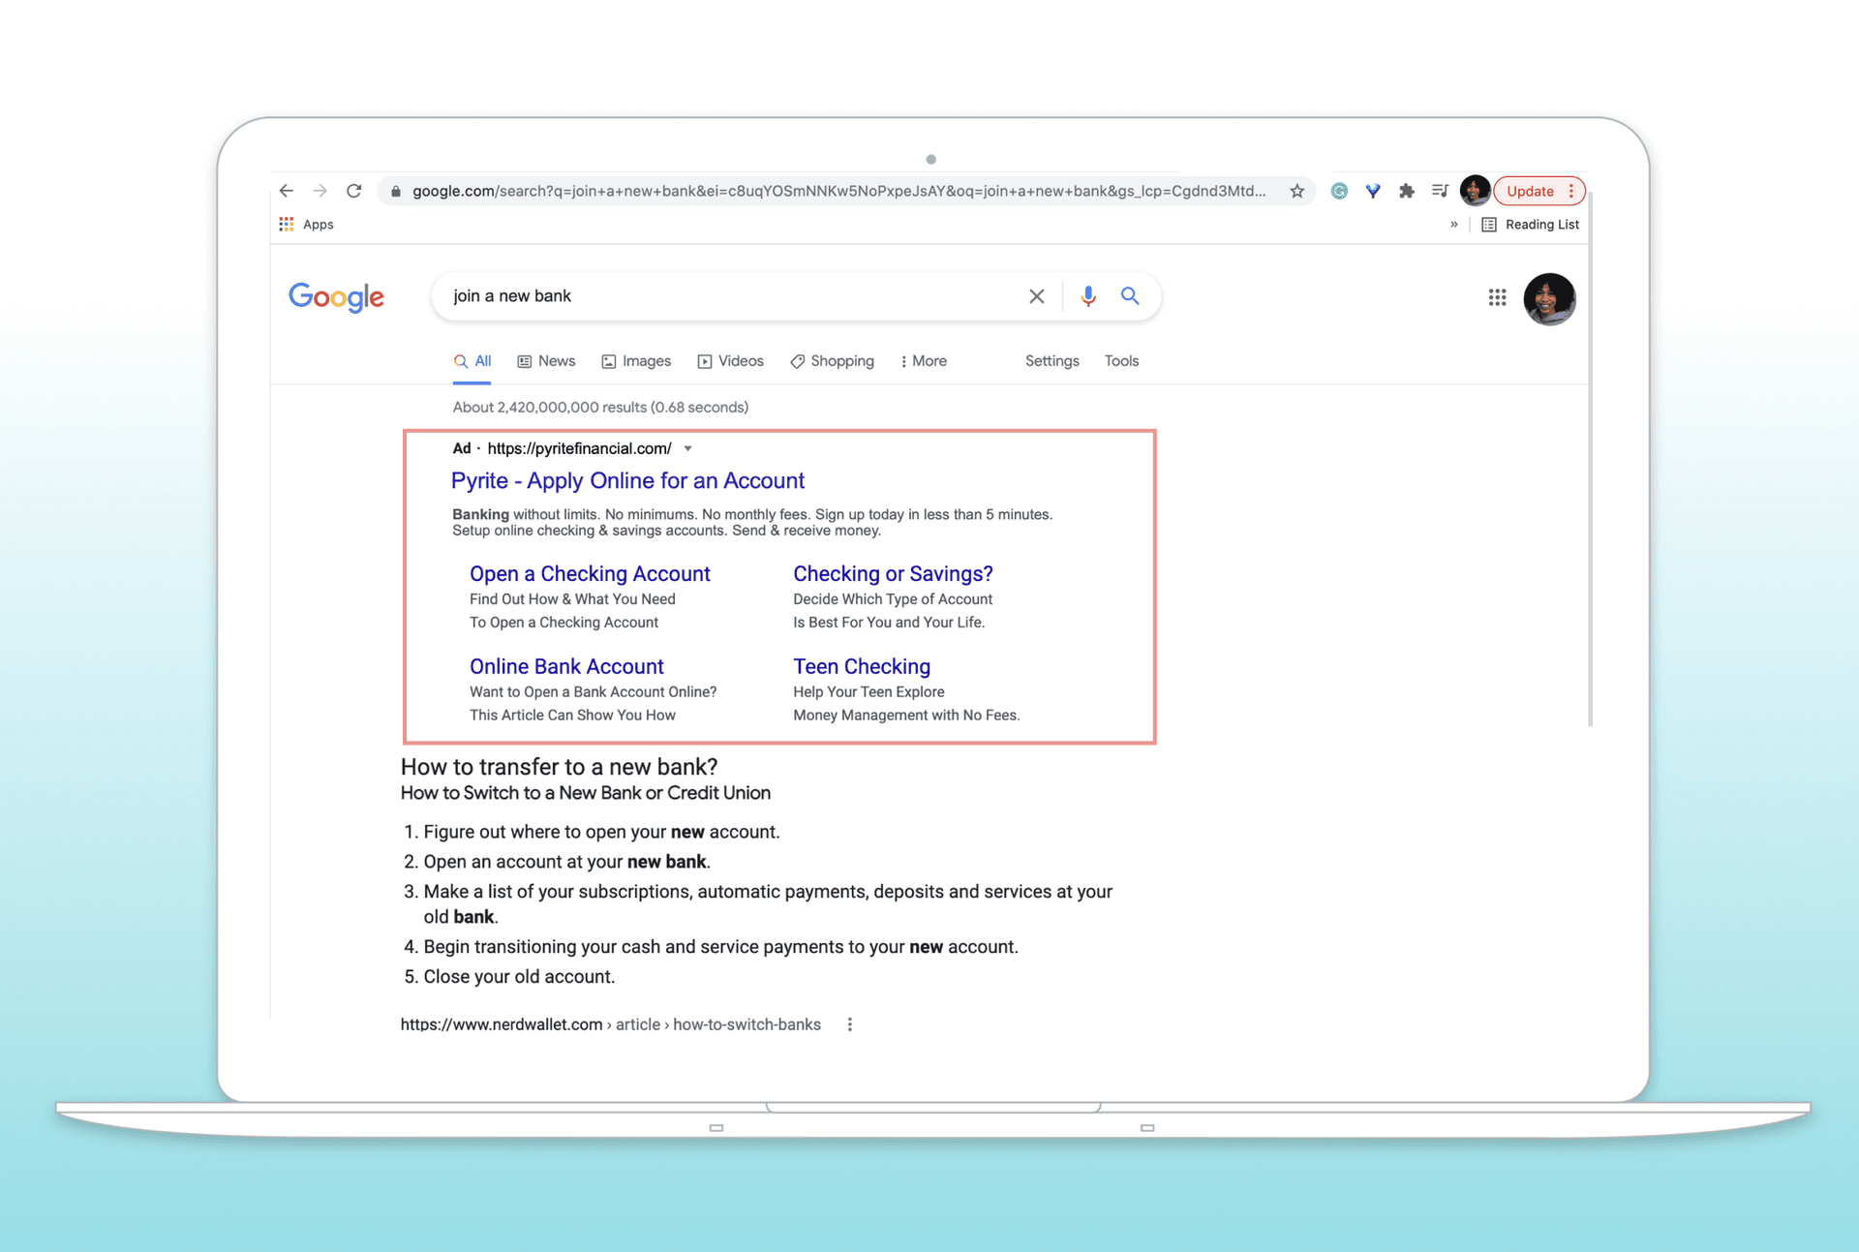Reload the page

[x=354, y=191]
